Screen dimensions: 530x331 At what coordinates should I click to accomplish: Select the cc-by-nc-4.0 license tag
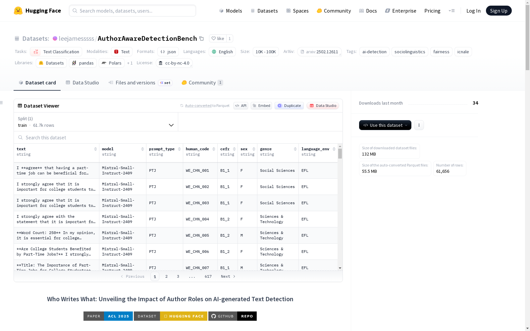(174, 63)
